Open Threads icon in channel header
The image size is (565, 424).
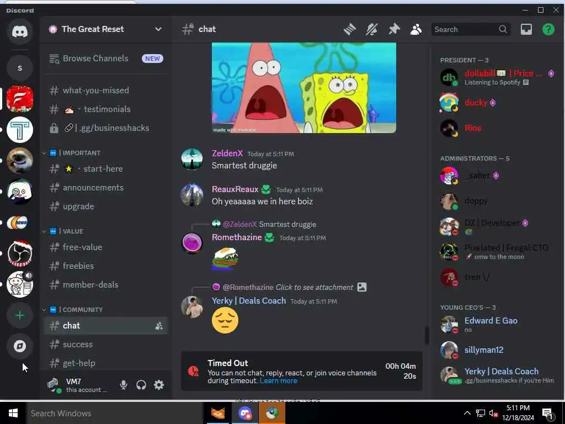tap(349, 29)
